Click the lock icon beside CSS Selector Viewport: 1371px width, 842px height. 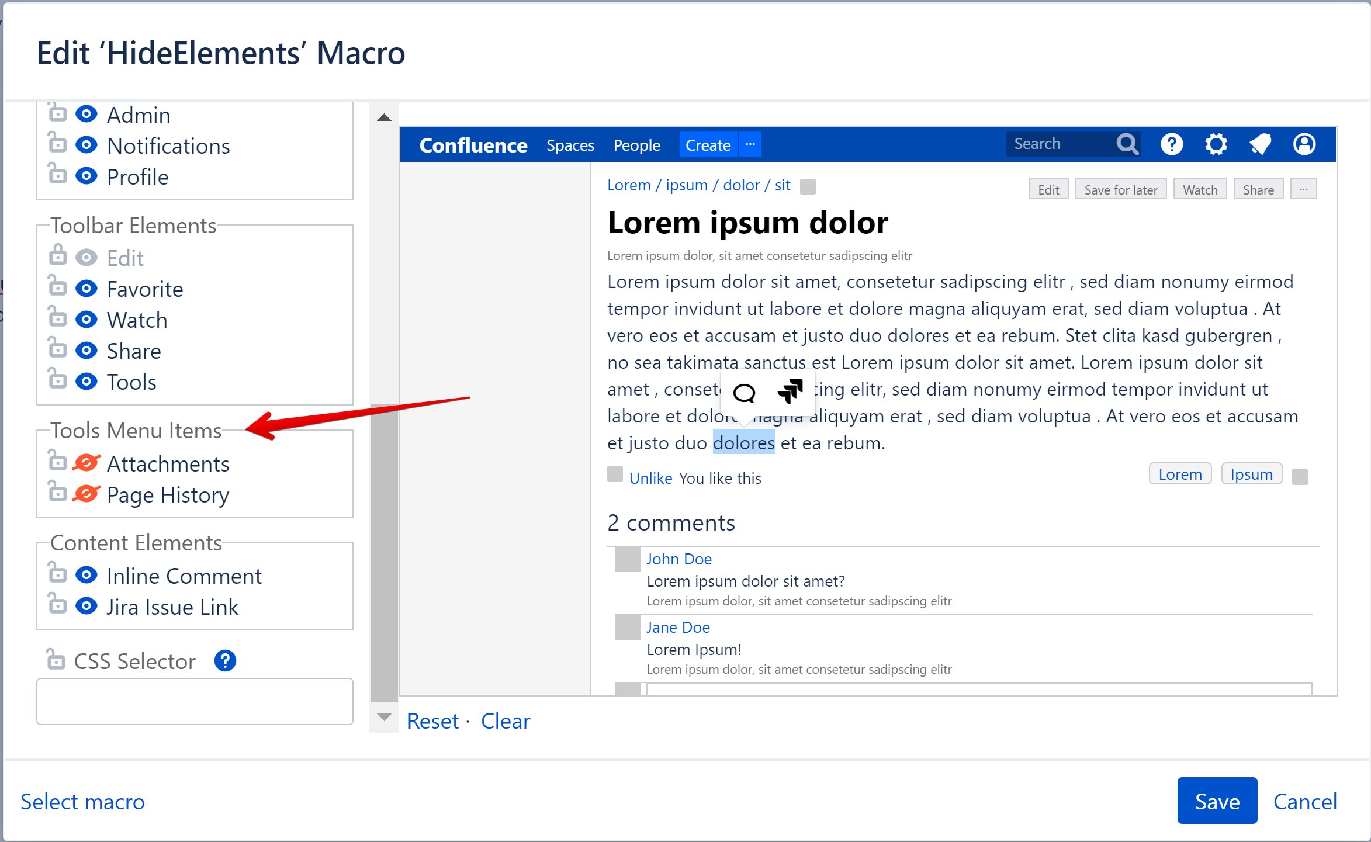click(x=56, y=659)
